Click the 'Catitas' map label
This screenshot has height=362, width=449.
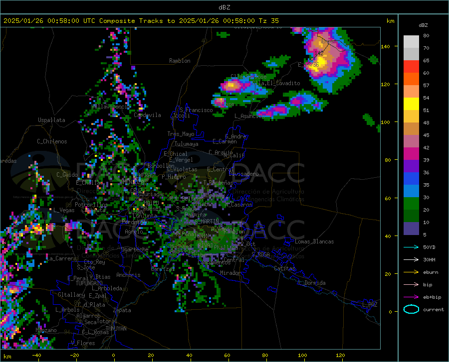click(x=285, y=268)
